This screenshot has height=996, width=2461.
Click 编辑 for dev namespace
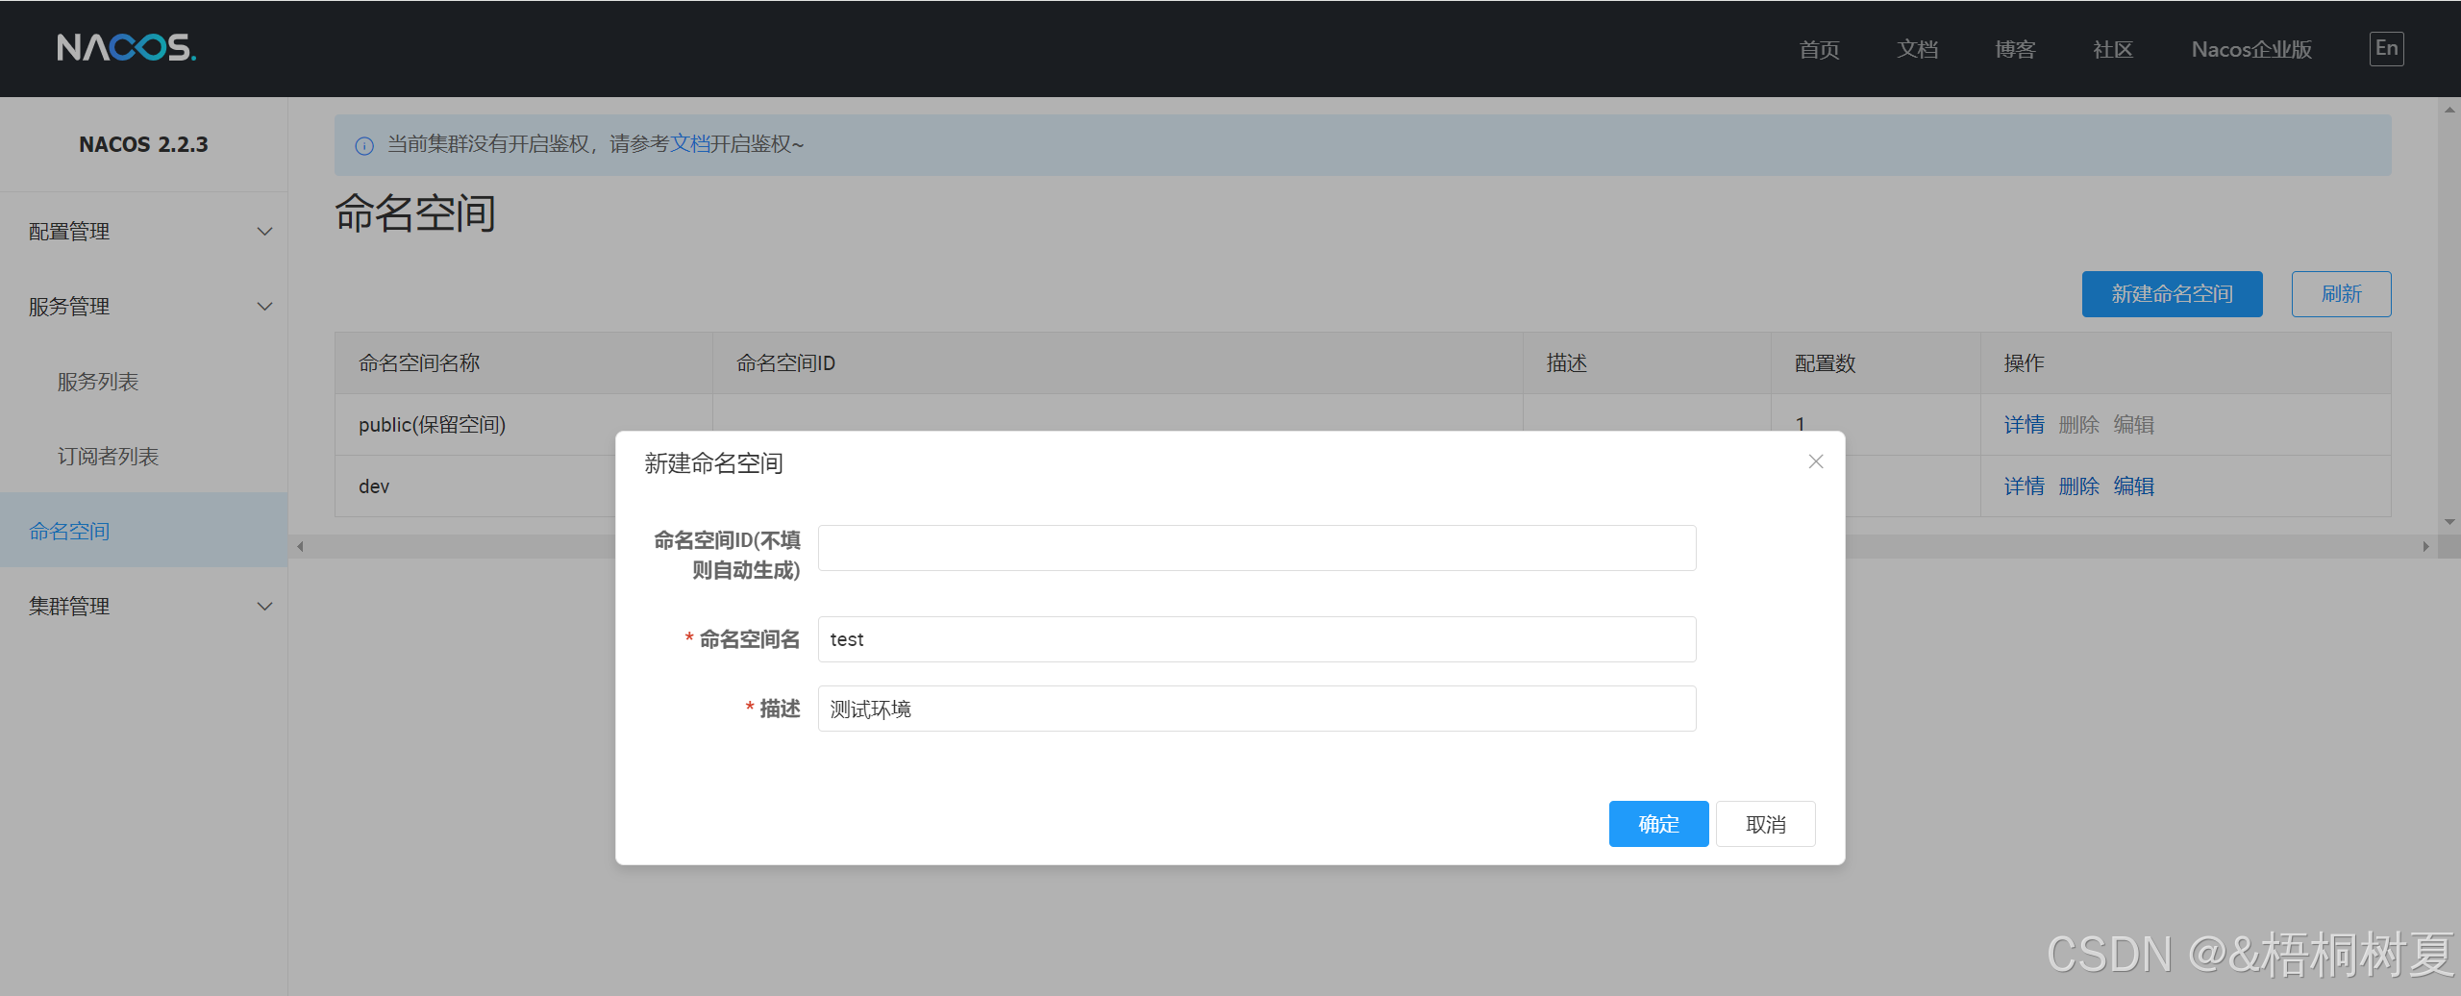point(2133,486)
